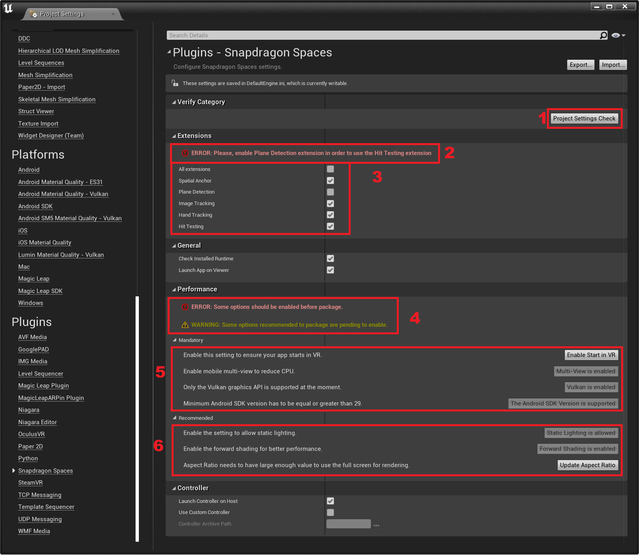
Task: Click the Export... button
Action: click(x=581, y=65)
